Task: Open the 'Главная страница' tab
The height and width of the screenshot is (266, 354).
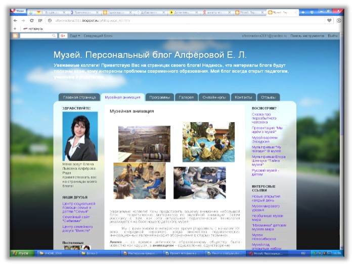Action: [x=78, y=97]
